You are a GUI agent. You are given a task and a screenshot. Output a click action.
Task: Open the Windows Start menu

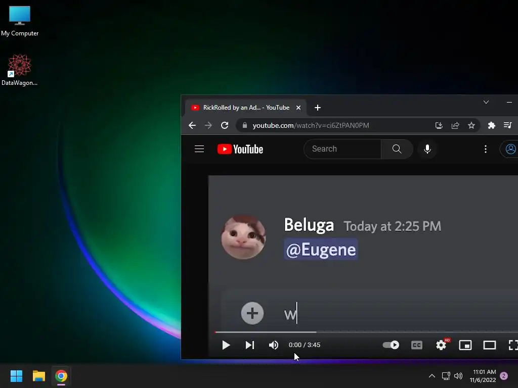[16, 376]
